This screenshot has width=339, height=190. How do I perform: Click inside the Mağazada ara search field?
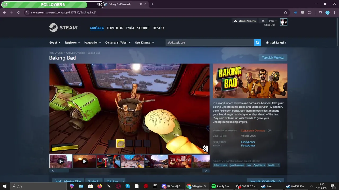click(x=209, y=42)
